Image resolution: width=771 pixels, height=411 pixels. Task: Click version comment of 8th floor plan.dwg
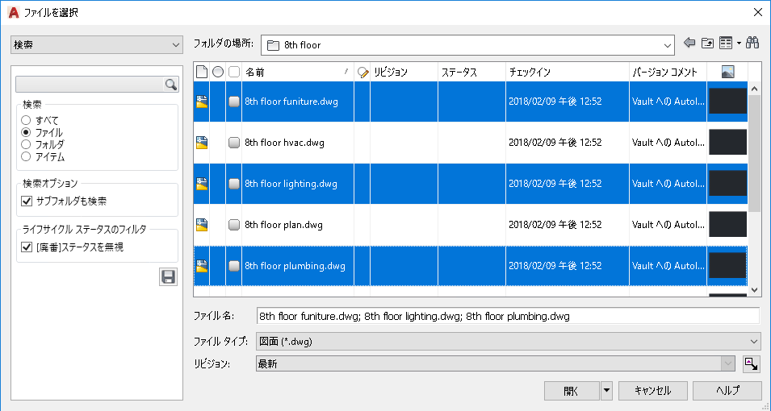point(668,225)
